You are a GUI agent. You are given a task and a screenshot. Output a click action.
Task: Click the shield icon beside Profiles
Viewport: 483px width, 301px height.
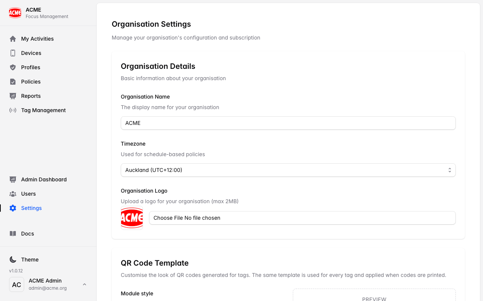pos(13,67)
